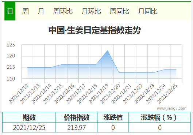Click the peak data point on 2021/12/19
Screen dimensions: 193x135
tap(108, 50)
